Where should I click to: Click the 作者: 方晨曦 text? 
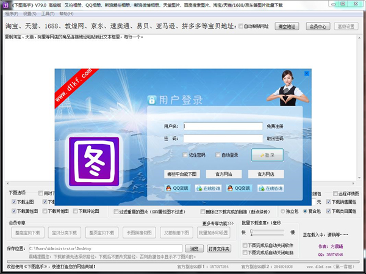pos(331,246)
